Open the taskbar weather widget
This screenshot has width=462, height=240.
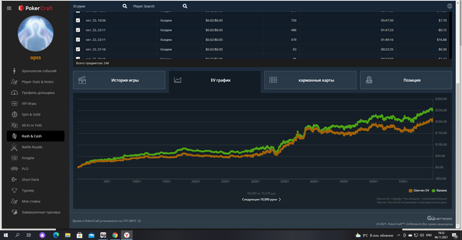tap(374, 235)
